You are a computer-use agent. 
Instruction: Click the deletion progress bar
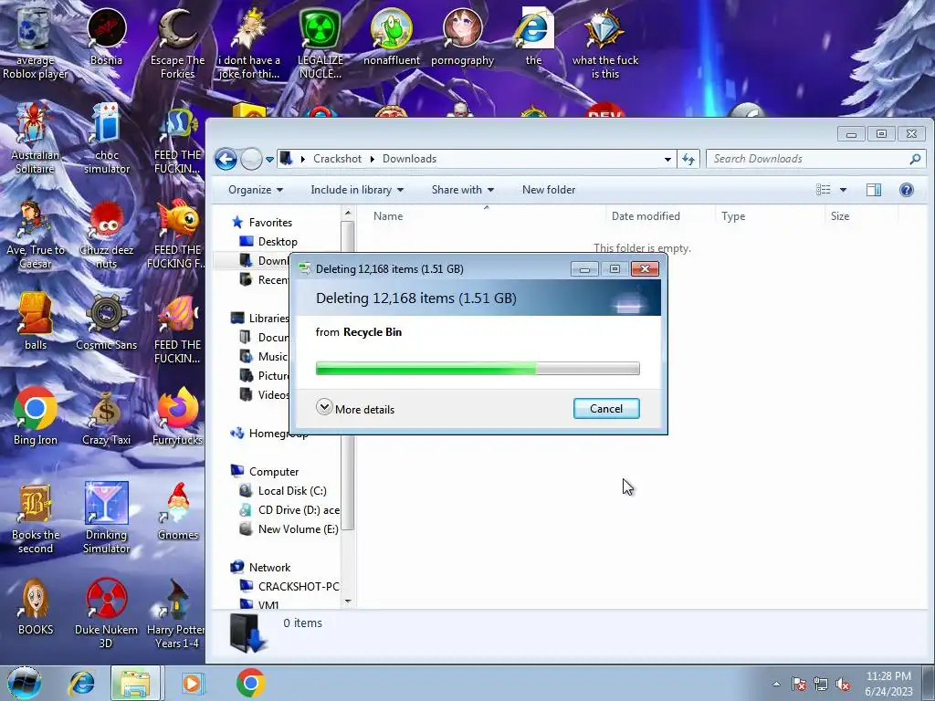coord(478,369)
